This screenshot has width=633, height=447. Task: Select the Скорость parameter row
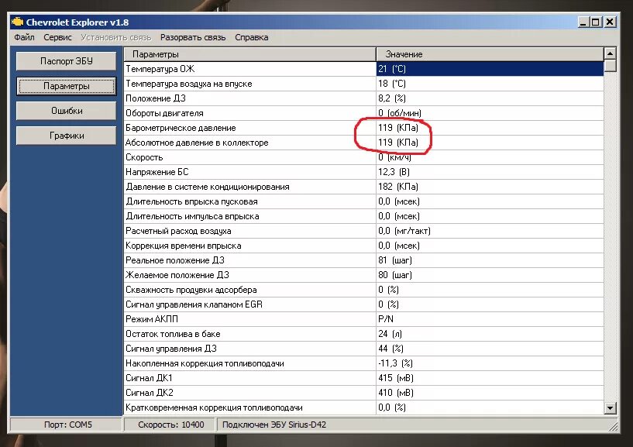pyautogui.click(x=363, y=157)
